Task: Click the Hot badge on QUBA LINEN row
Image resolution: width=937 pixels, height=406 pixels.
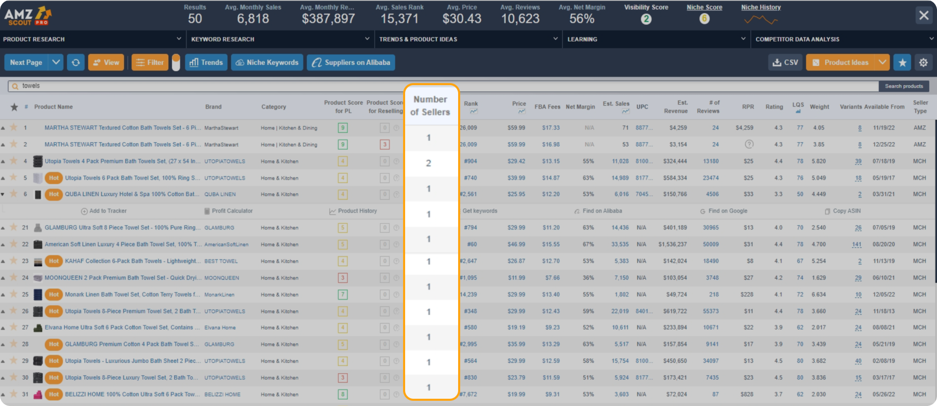Action: pos(54,194)
